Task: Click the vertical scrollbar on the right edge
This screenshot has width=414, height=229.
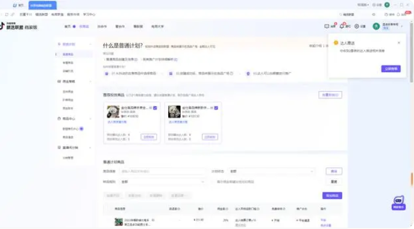Action: [x=412, y=53]
